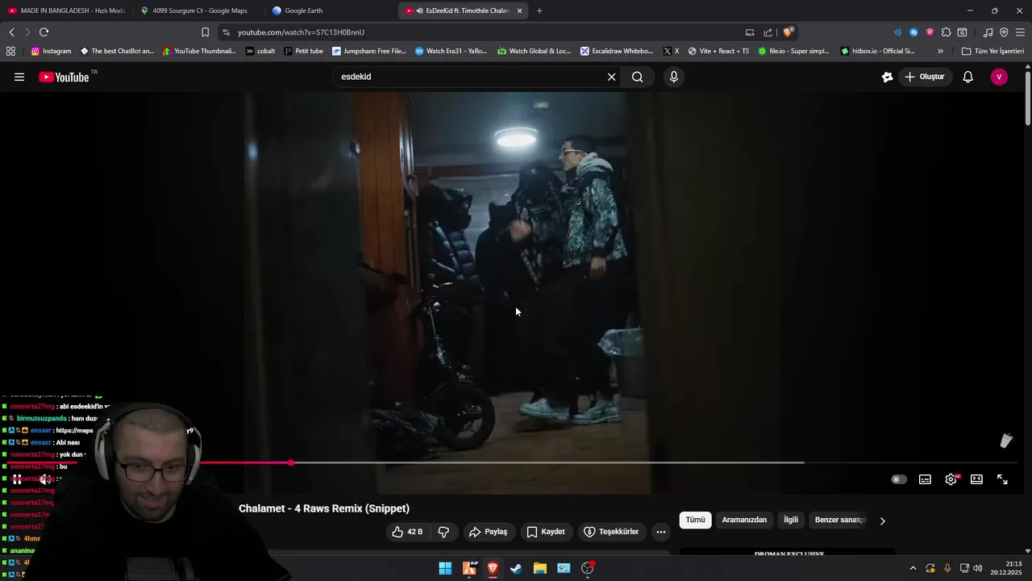Clear the esdekid search text
This screenshot has width=1032, height=581.
611,77
